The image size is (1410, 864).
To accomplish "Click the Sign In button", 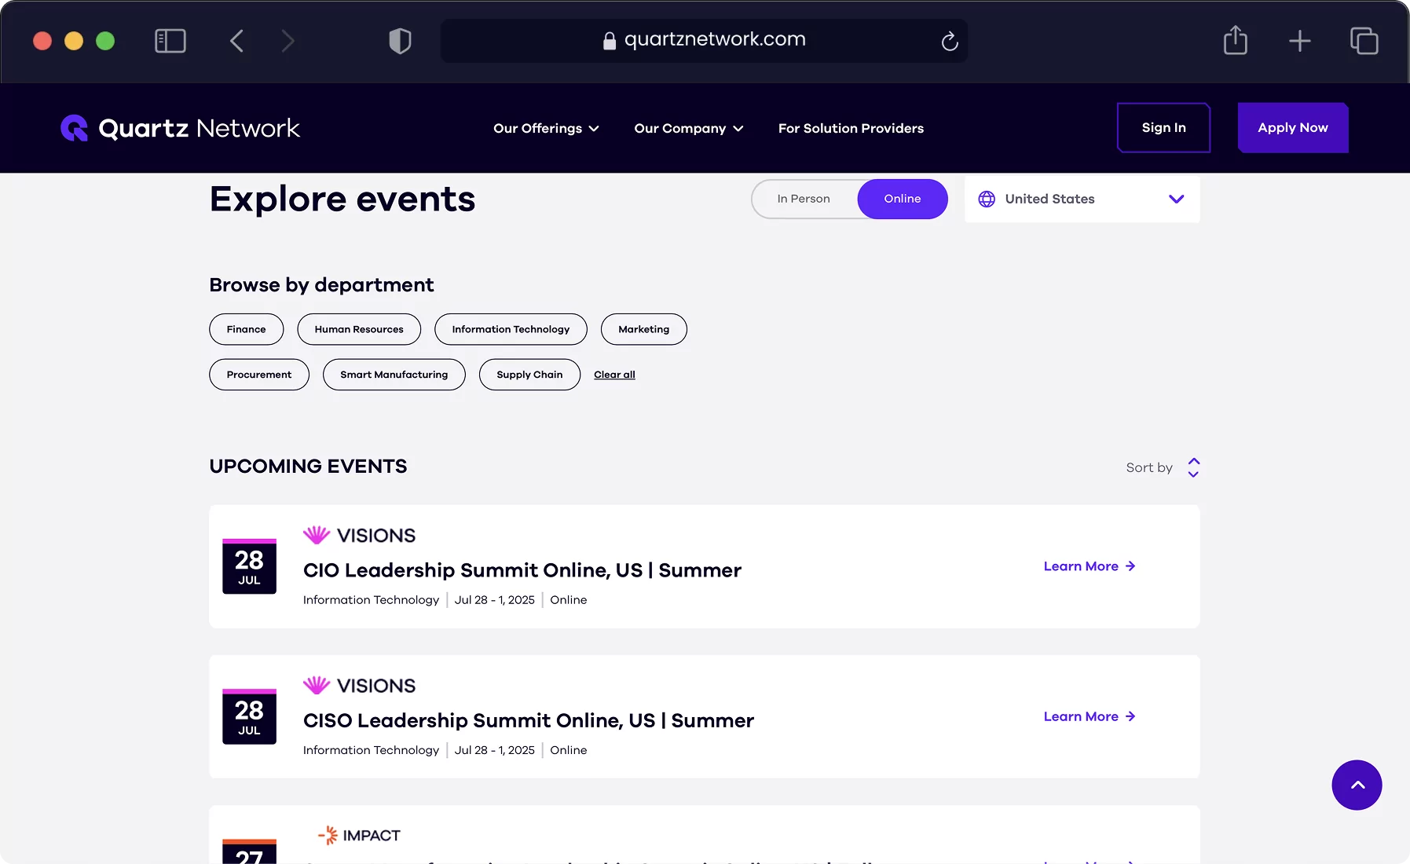I will pos(1163,127).
